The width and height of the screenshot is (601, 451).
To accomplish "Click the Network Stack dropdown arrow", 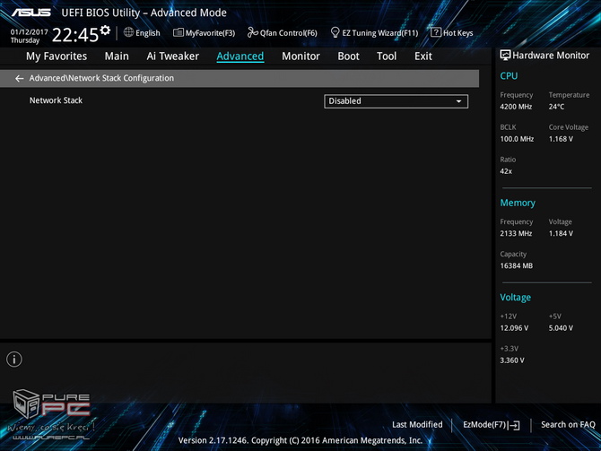I will 458,101.
